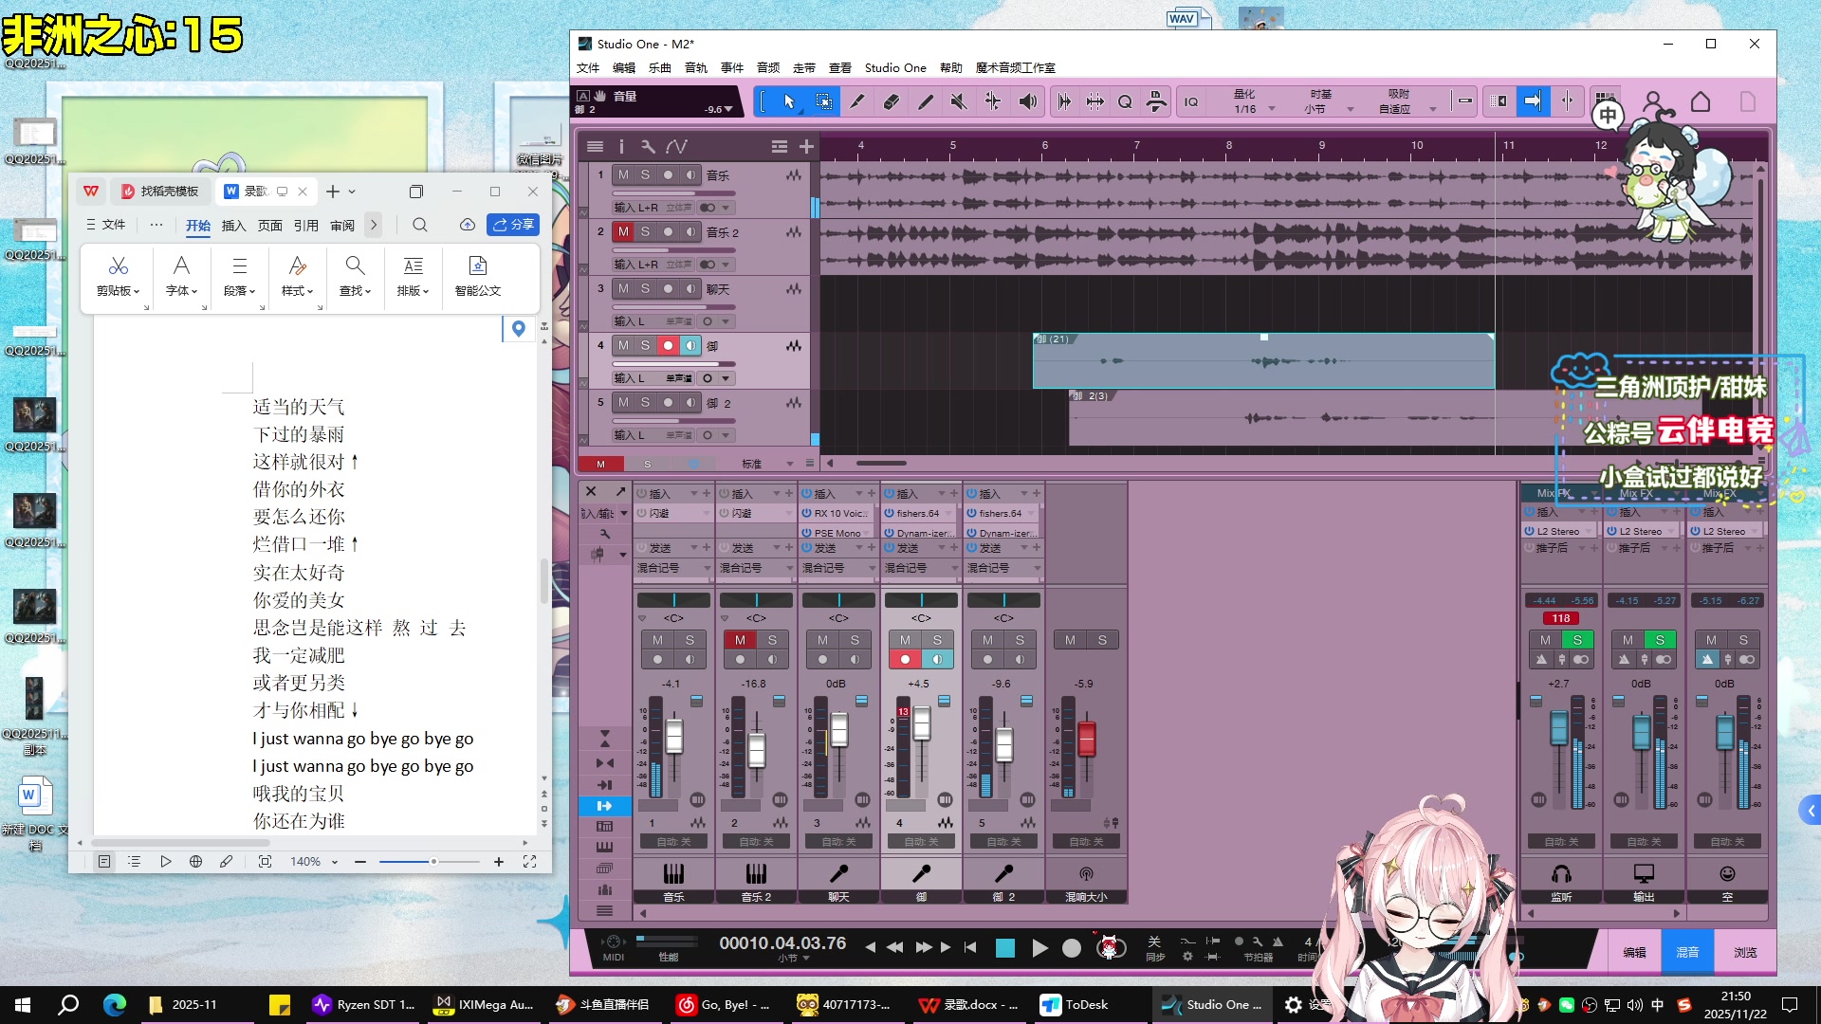Add a new track with plus icon
The height and width of the screenshot is (1024, 1821).
coord(806,146)
